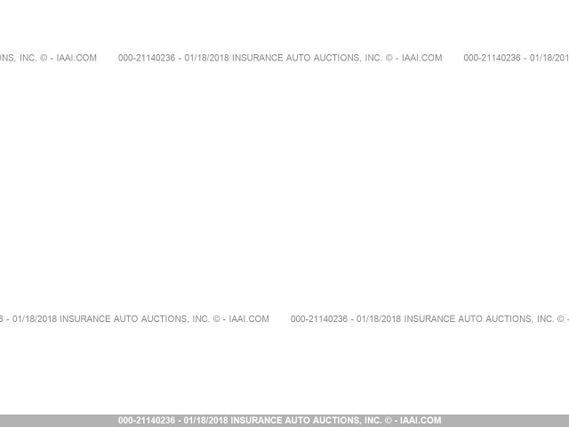The image size is (569, 427).
Task: Click date 01/18/2018 in the middle-left watermark
Action: [x=34, y=318]
